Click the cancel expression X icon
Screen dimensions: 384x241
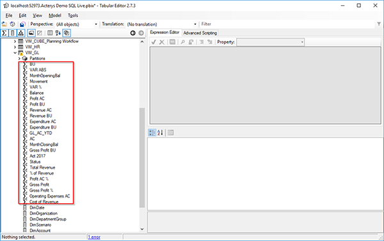pos(162,42)
